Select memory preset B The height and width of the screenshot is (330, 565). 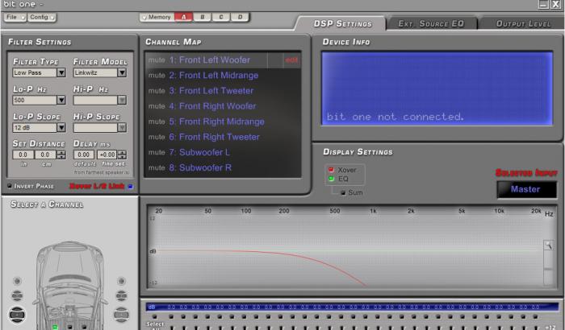coord(202,17)
